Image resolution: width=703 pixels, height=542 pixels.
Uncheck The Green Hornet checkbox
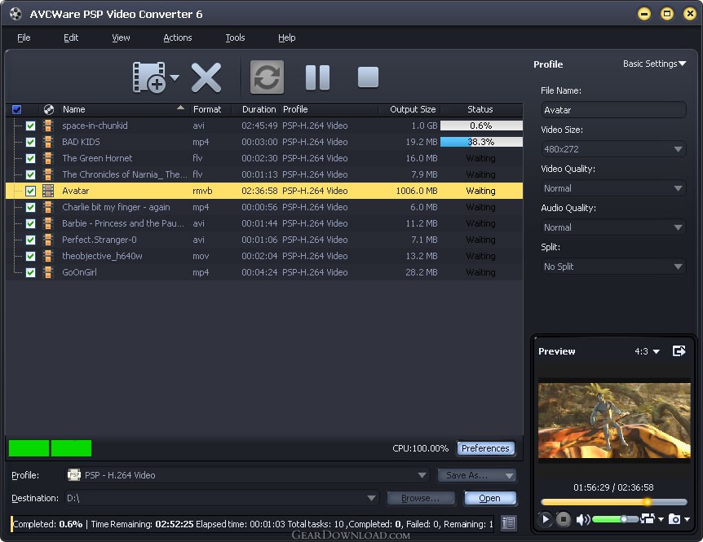[x=30, y=159]
